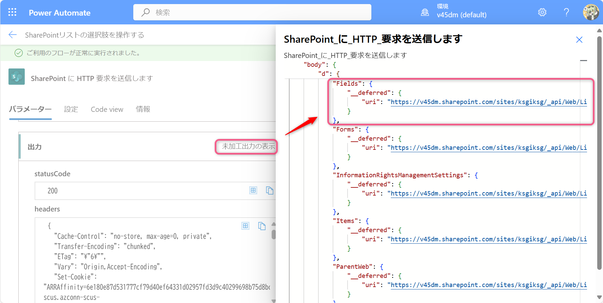Collapse the raw output panel with the dash
603x303 pixels.
pos(583,61)
